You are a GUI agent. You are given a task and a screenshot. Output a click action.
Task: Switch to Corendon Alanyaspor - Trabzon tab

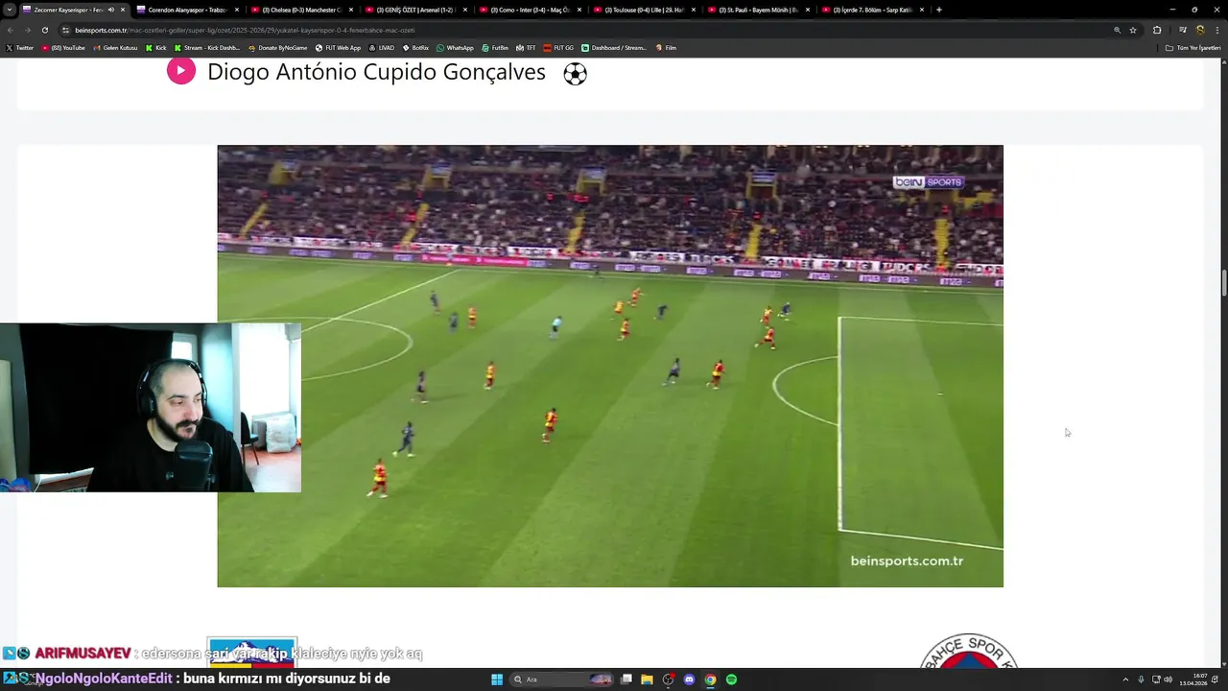(187, 10)
